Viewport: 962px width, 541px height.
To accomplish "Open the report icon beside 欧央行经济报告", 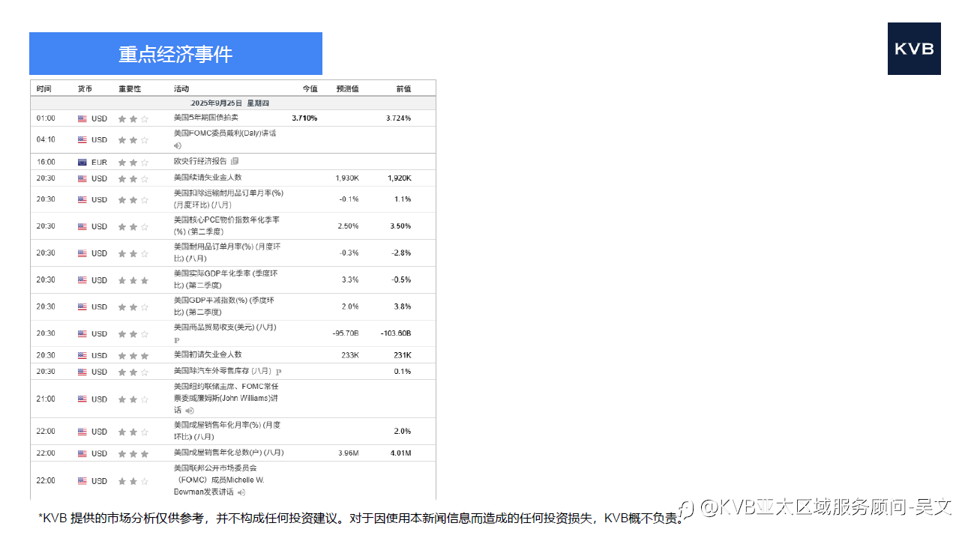I will (235, 161).
